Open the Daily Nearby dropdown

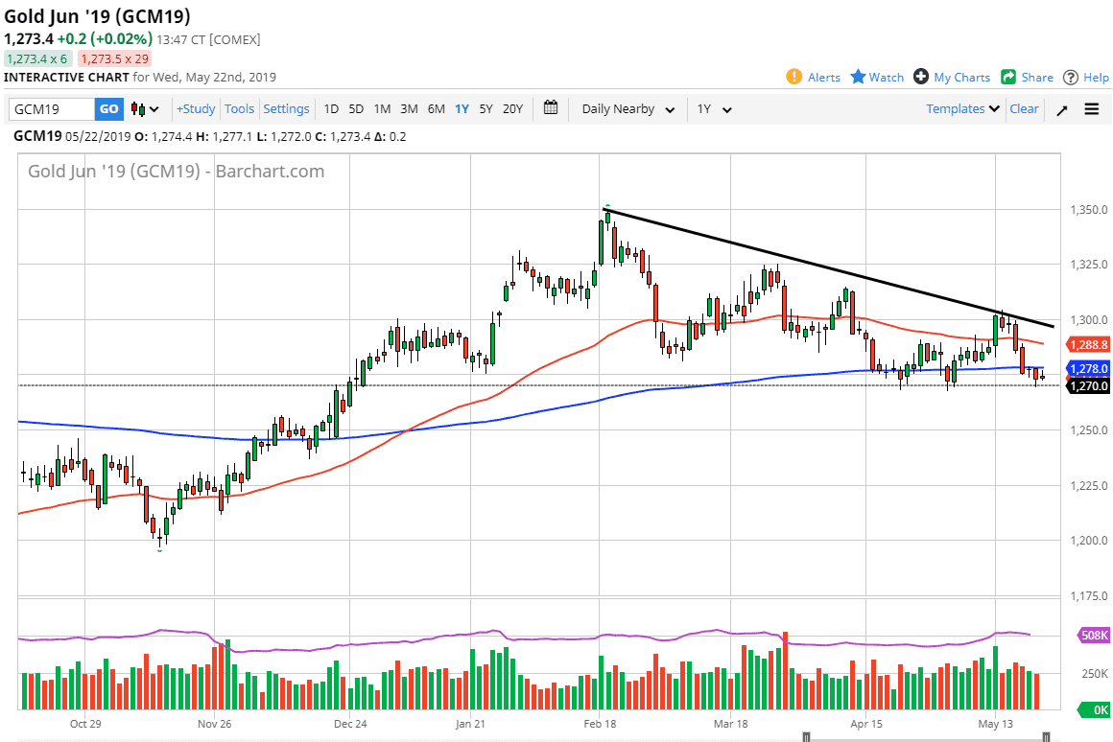tap(626, 109)
